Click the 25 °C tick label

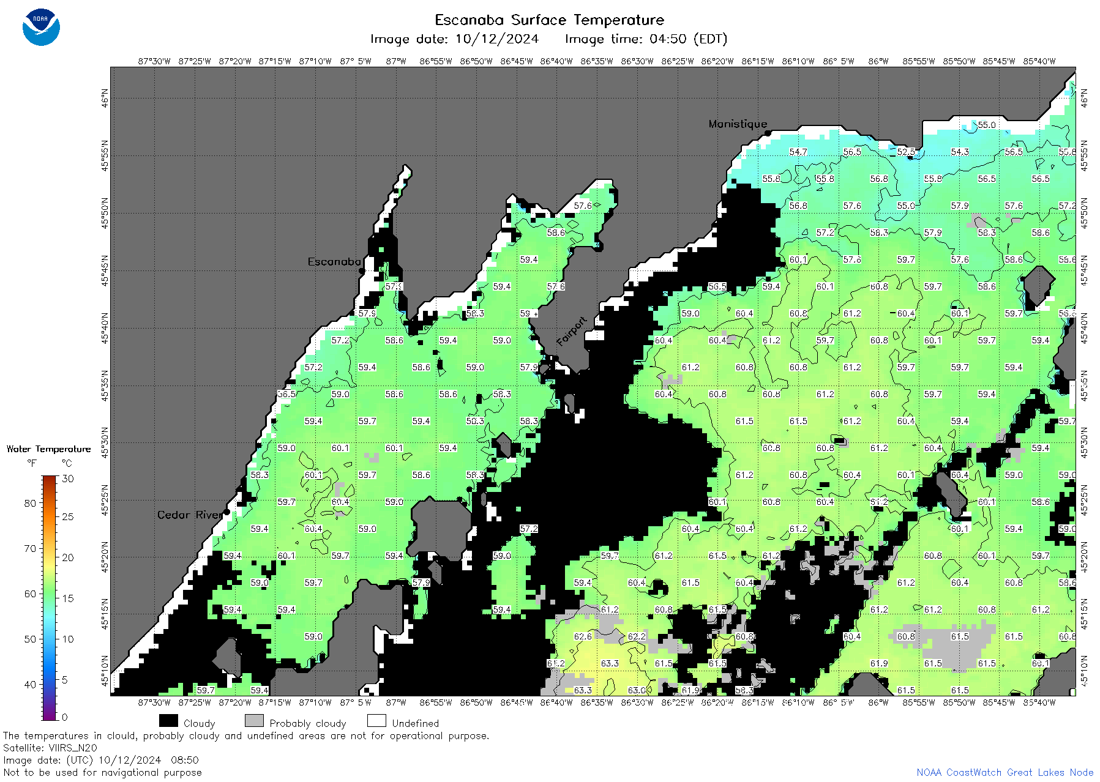pos(68,516)
